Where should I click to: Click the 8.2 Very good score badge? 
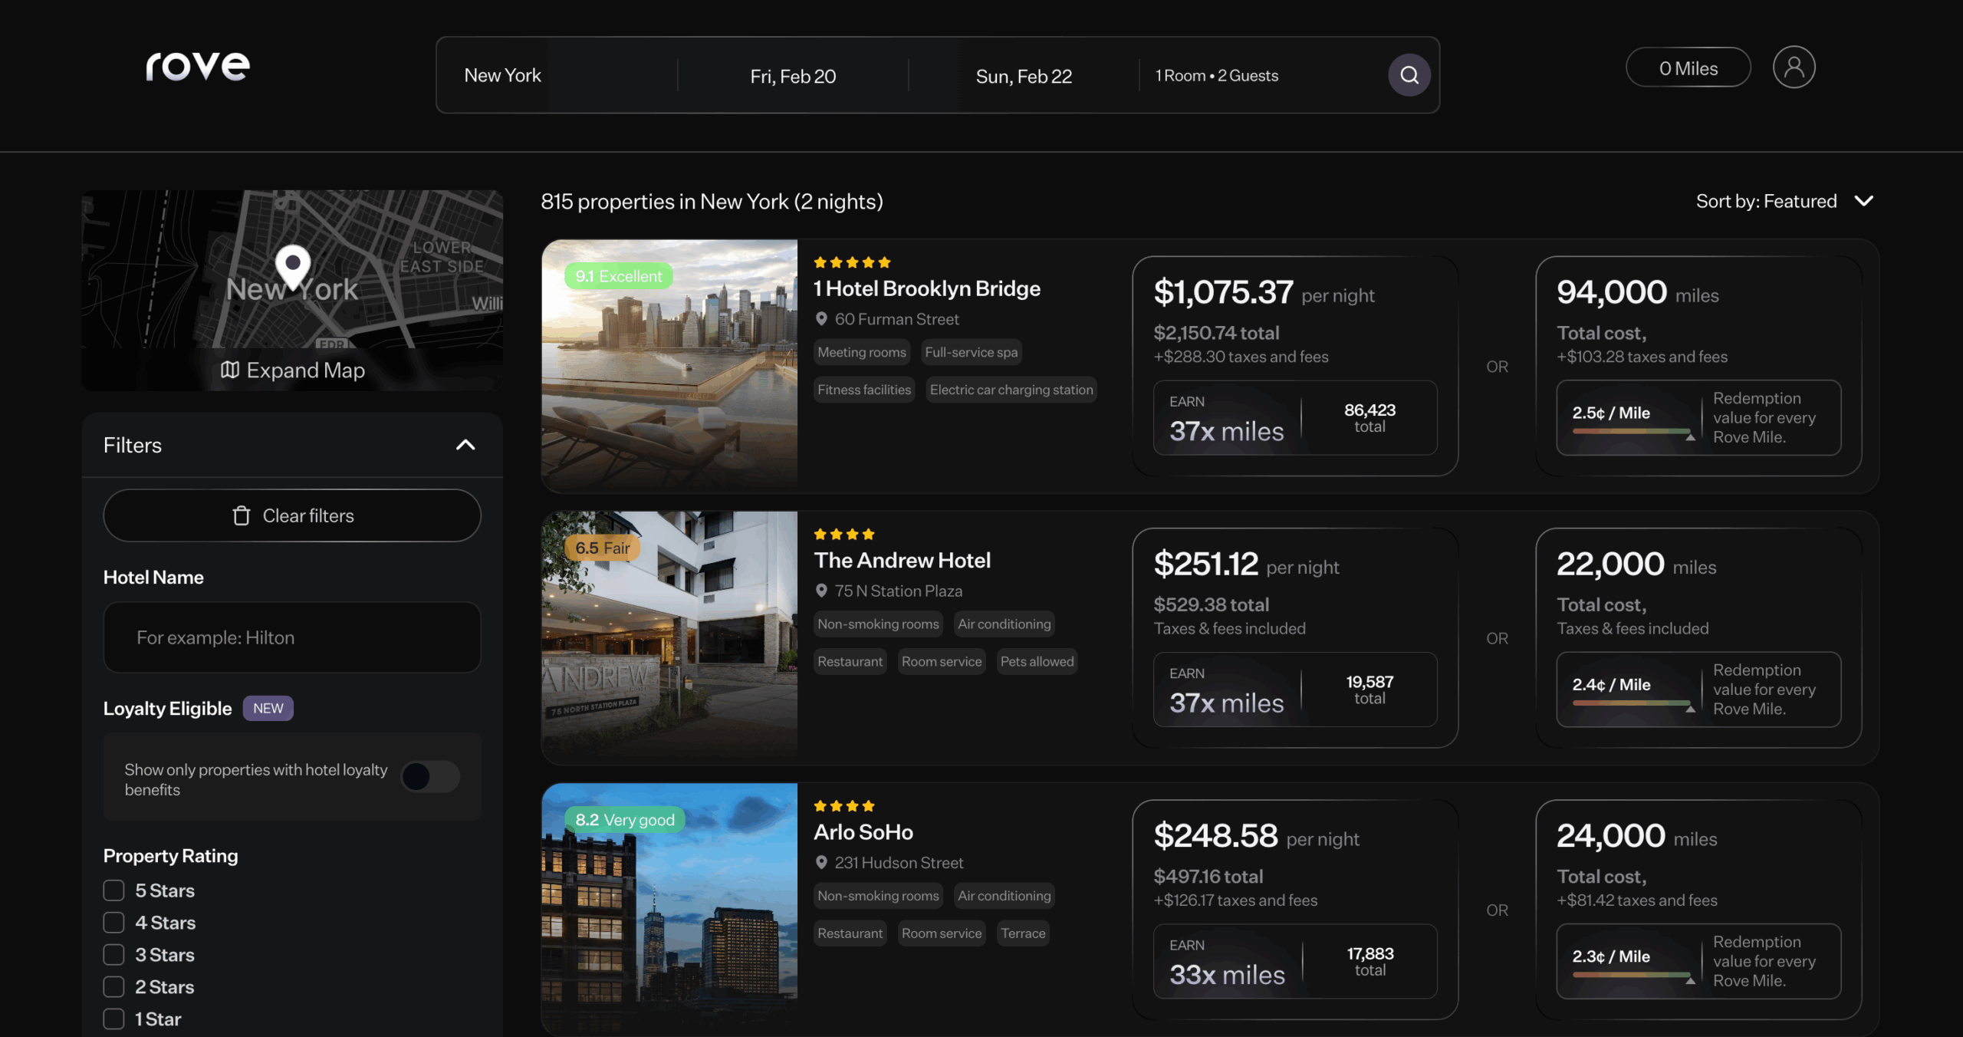(x=624, y=819)
